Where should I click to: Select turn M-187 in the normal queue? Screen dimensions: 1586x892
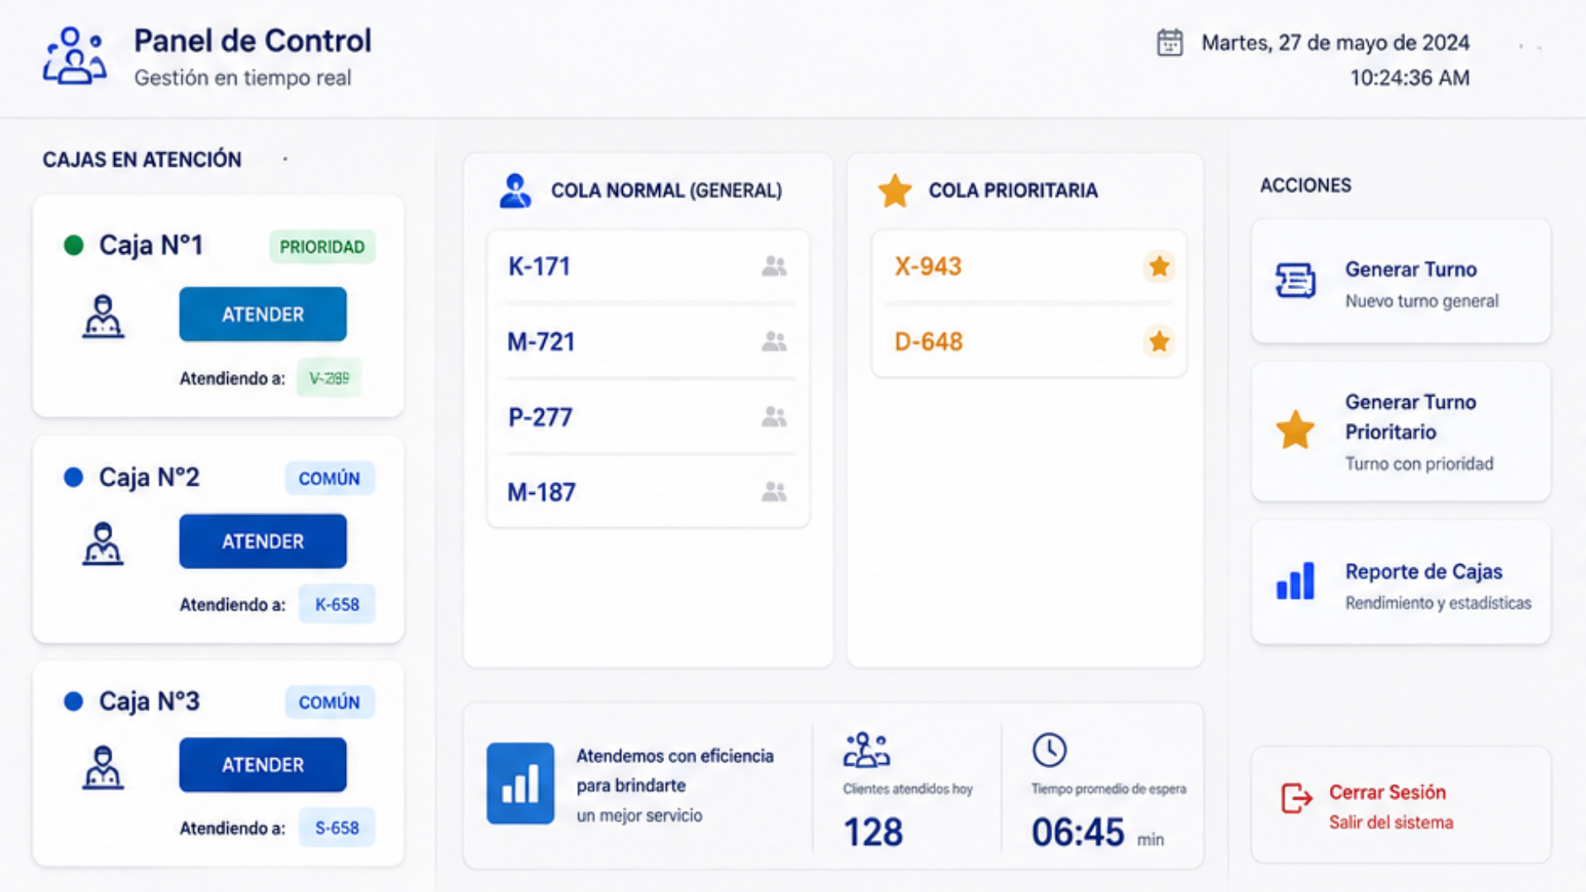coord(648,491)
